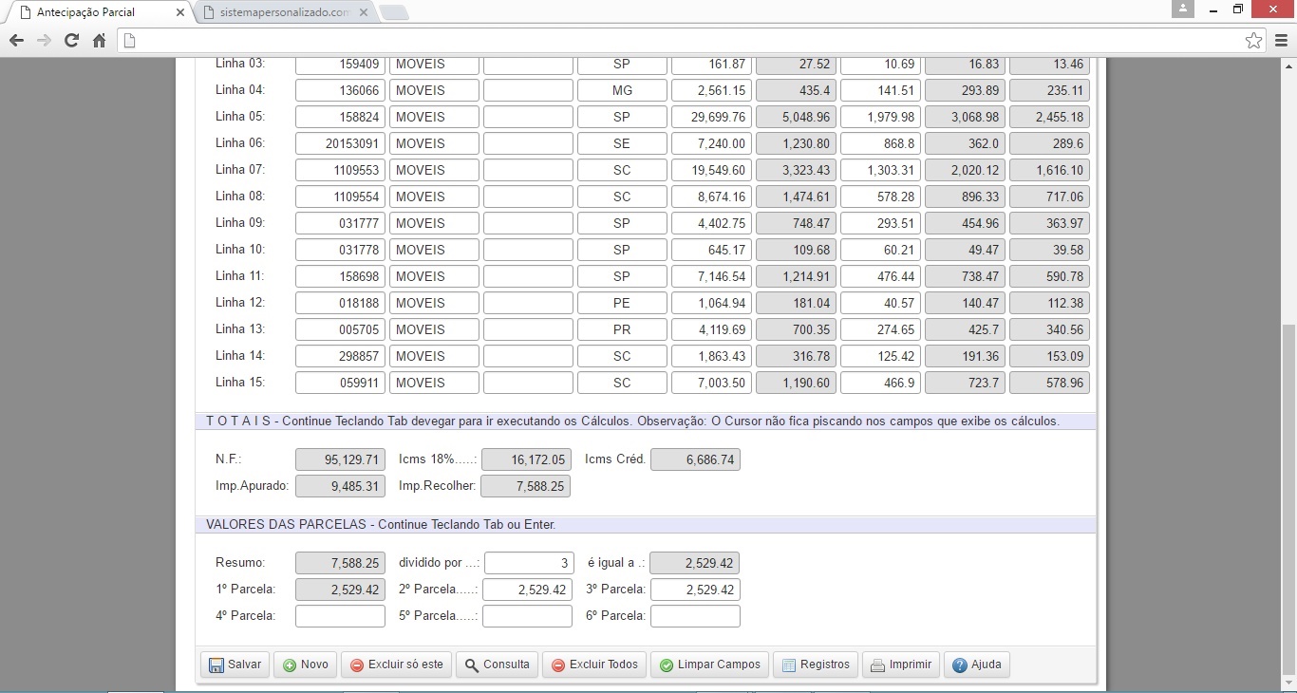Image resolution: width=1297 pixels, height=693 pixels.
Task: Click the 'dividido por' input field
Action: pyautogui.click(x=527, y=563)
